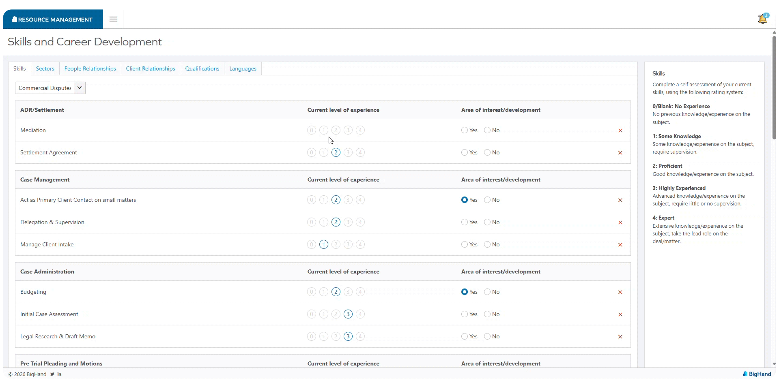
Task: Click the BigHand logo in footer
Action: [757, 374]
